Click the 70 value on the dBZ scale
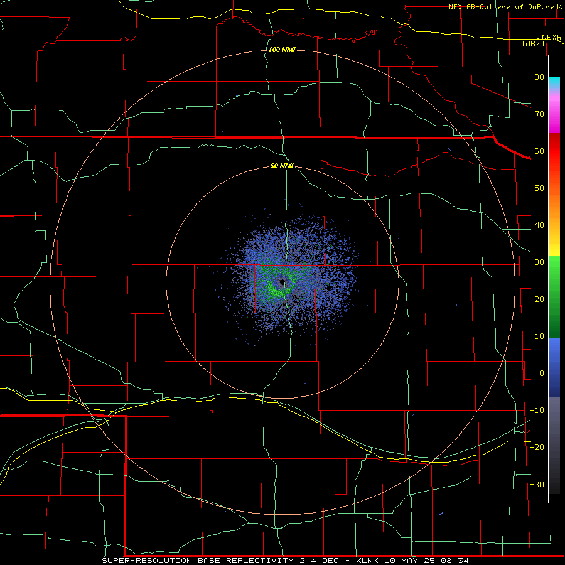The width and height of the screenshot is (565, 565). coord(539,114)
